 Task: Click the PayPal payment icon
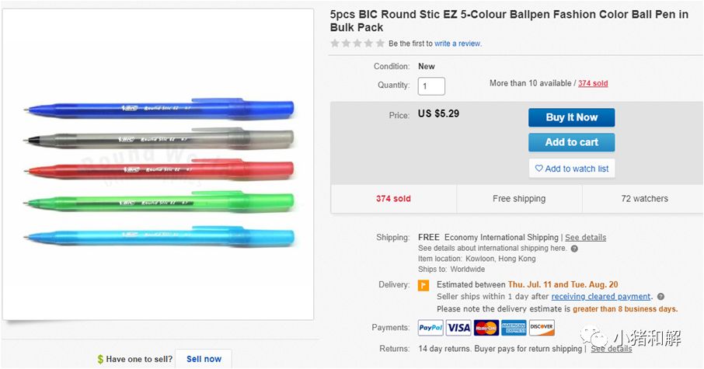tap(430, 328)
